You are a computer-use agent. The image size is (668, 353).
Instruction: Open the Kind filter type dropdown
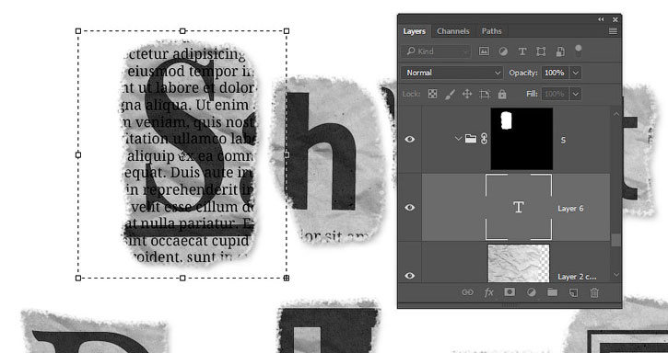(x=436, y=51)
